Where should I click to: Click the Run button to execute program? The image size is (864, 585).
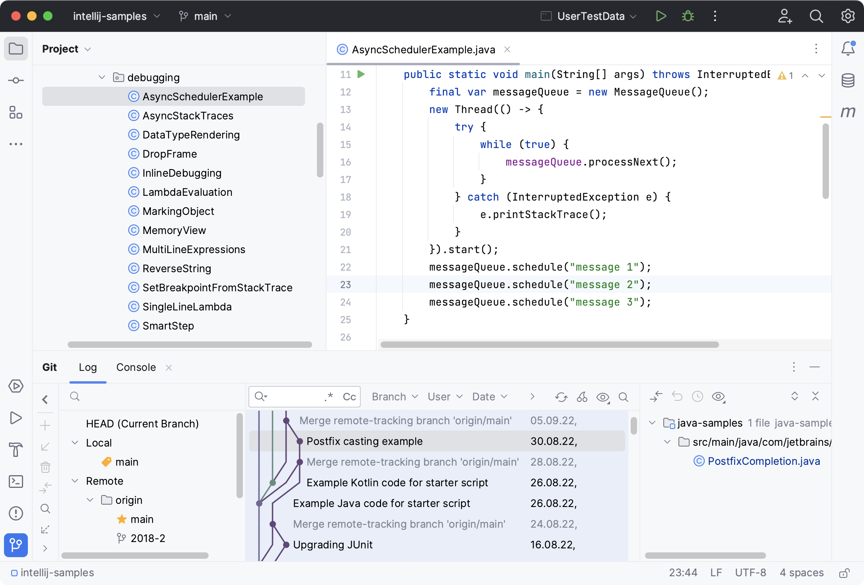tap(660, 16)
